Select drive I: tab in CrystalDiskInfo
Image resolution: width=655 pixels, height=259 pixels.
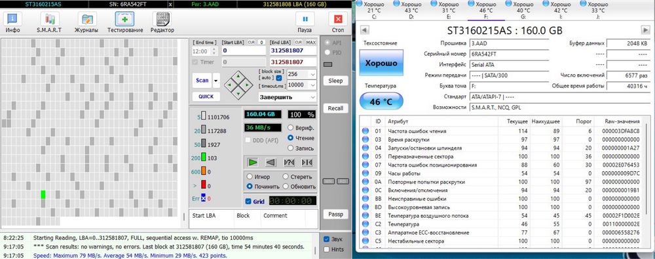click(560, 10)
